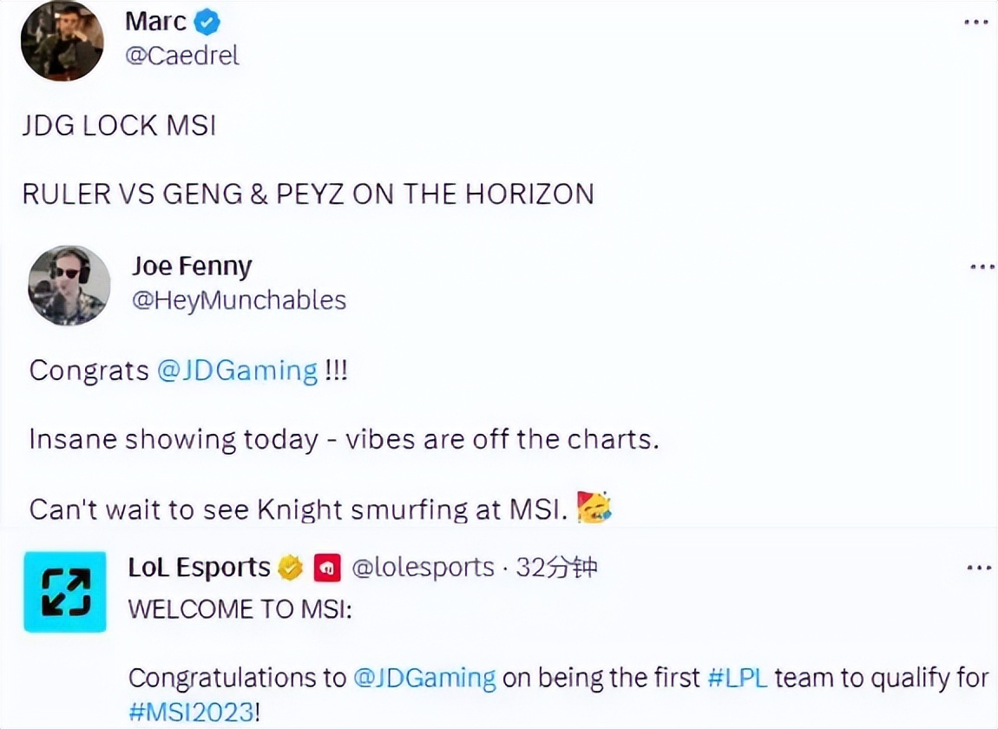Open the Joe Fenny display name

click(x=191, y=266)
